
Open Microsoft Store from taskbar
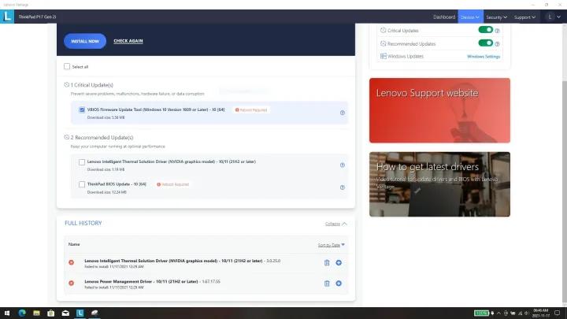pos(50,313)
